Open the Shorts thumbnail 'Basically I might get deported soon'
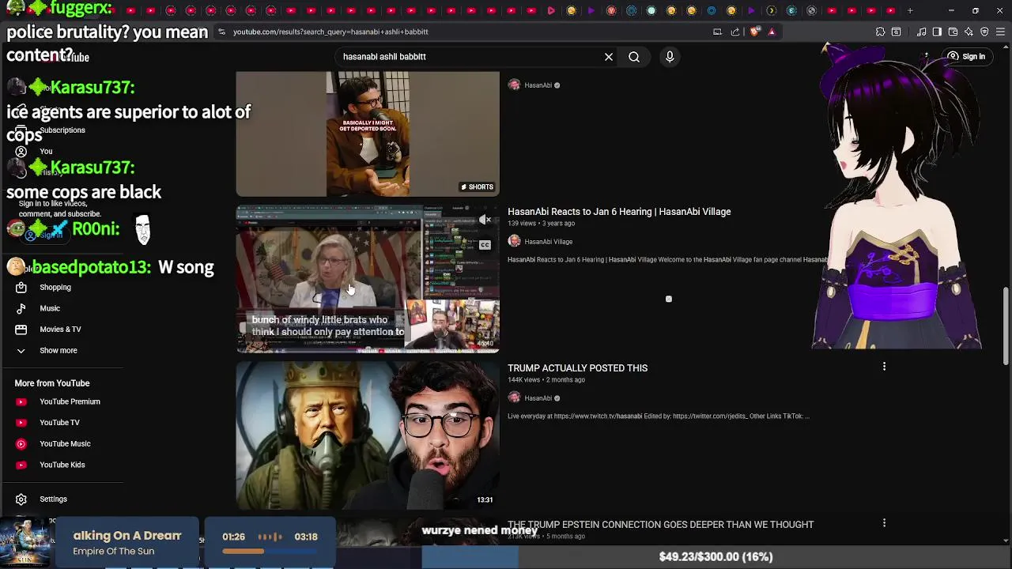The height and width of the screenshot is (569, 1012). click(368, 134)
